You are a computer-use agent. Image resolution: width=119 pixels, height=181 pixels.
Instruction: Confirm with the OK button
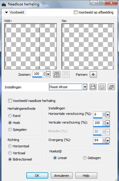click(x=37, y=176)
